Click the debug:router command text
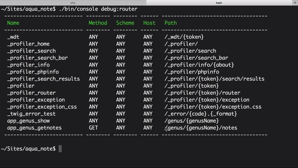The height and width of the screenshot is (168, 298). (119, 9)
